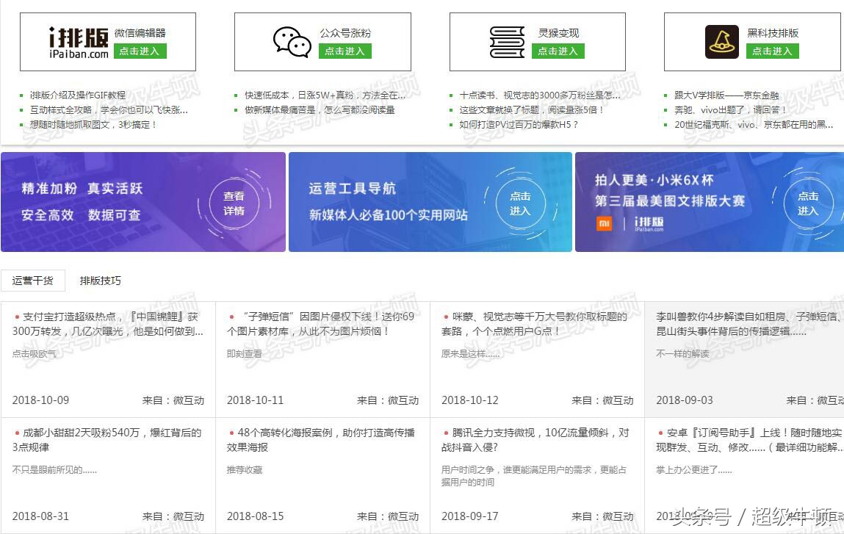This screenshot has height=534, width=844.
Task: Select the WeChat speech-bubble icon for 公众号涨粉
Action: coord(290,42)
